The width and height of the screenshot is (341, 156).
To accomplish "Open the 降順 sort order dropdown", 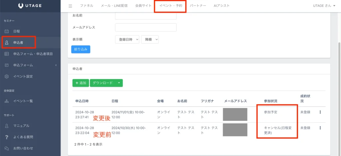I will pyautogui.click(x=150, y=39).
